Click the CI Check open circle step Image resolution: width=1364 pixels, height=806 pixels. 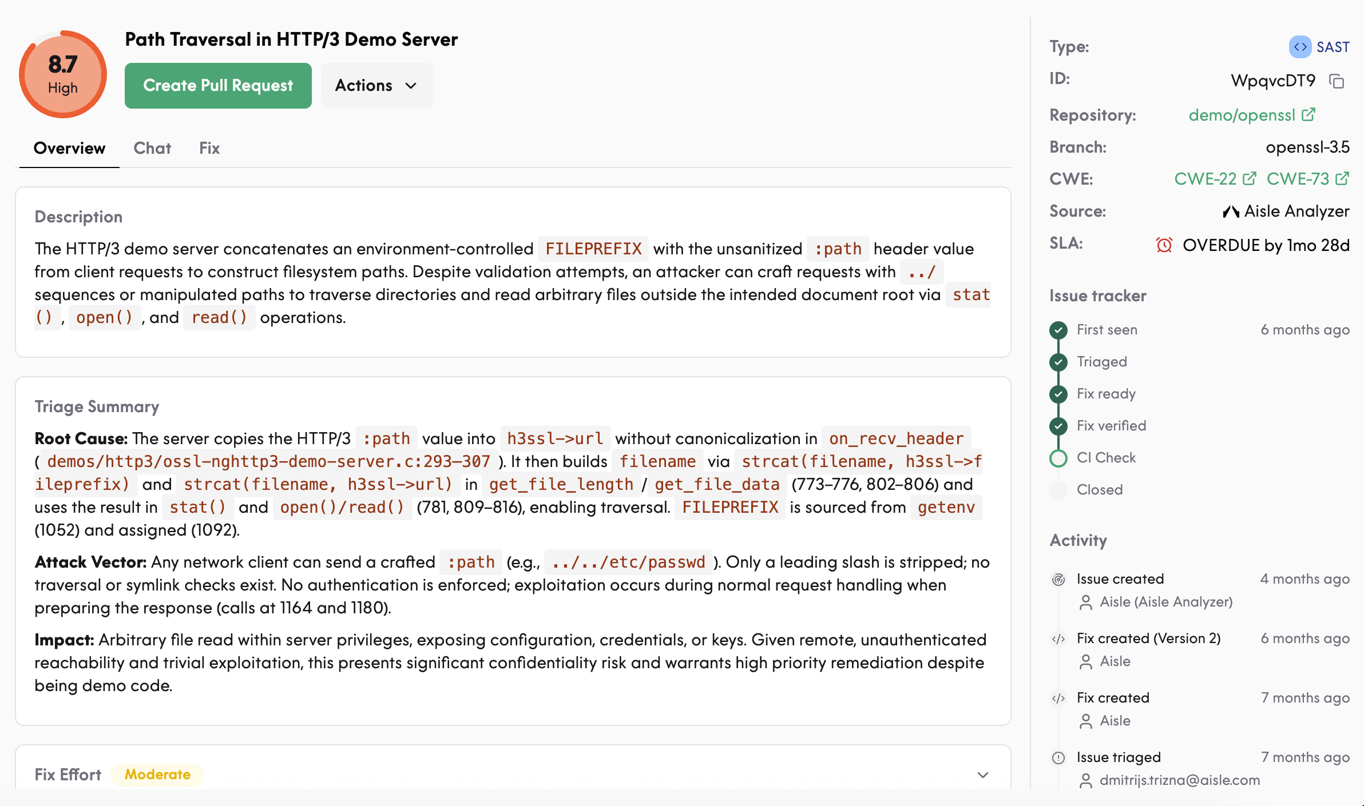tap(1058, 458)
